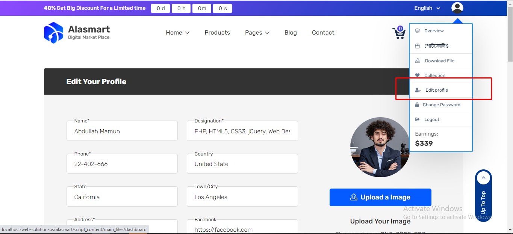Open the shopping cart icon
513x234 pixels.
[x=399, y=33]
